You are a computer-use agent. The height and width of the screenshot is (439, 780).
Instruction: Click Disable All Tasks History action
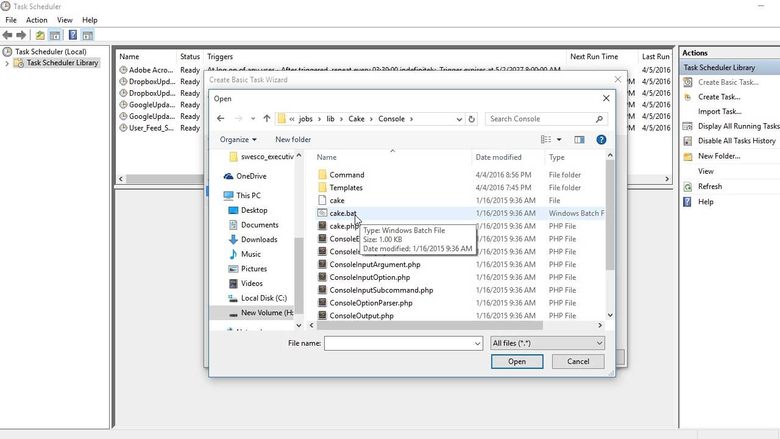pos(737,141)
